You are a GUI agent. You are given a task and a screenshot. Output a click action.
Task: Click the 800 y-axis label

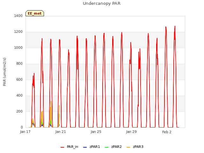pyautogui.click(x=19, y=64)
